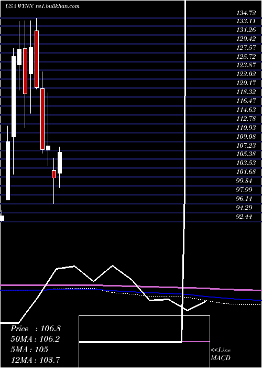The width and height of the screenshot is (262, 368).
Task: Click the 94.29 price axis label
Action: [x=245, y=208]
